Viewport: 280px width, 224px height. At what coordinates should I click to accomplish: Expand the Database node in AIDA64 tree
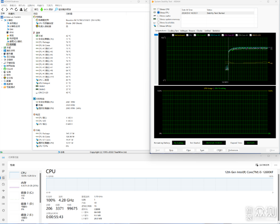[2, 84]
